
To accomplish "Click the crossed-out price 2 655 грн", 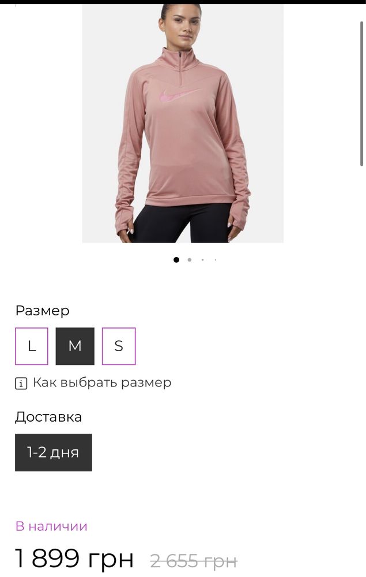I will pyautogui.click(x=194, y=561).
